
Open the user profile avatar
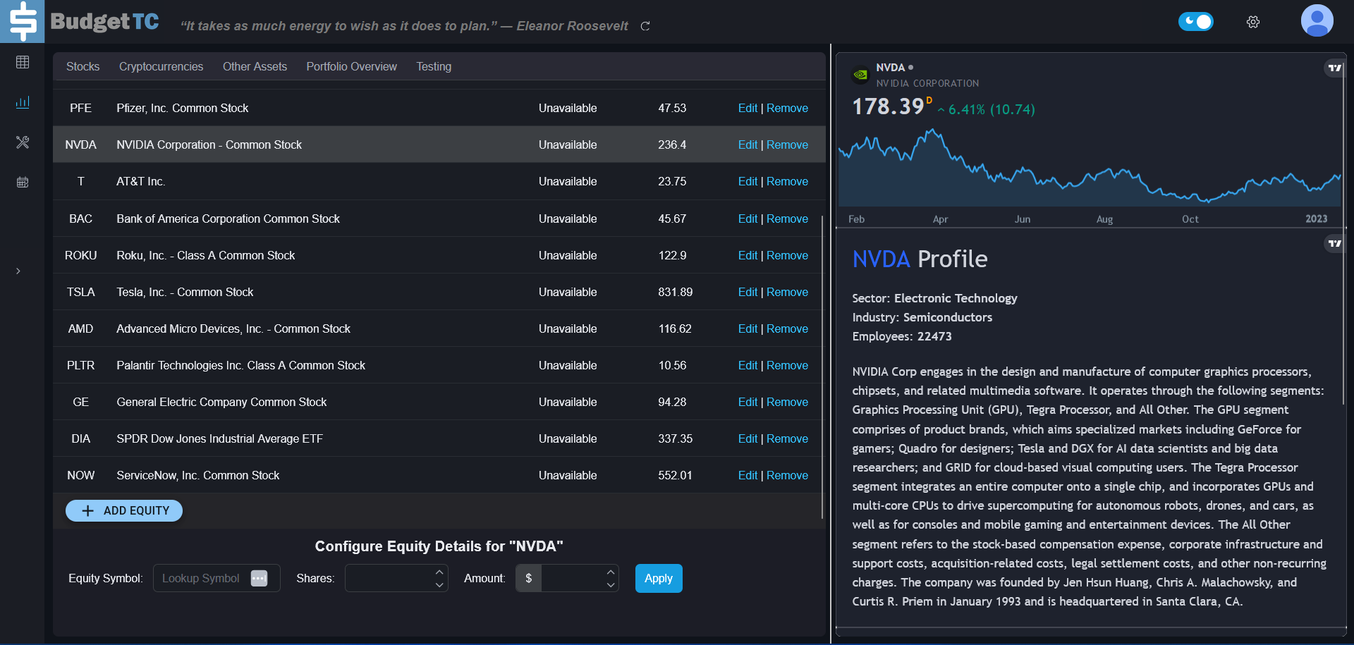[x=1316, y=20]
